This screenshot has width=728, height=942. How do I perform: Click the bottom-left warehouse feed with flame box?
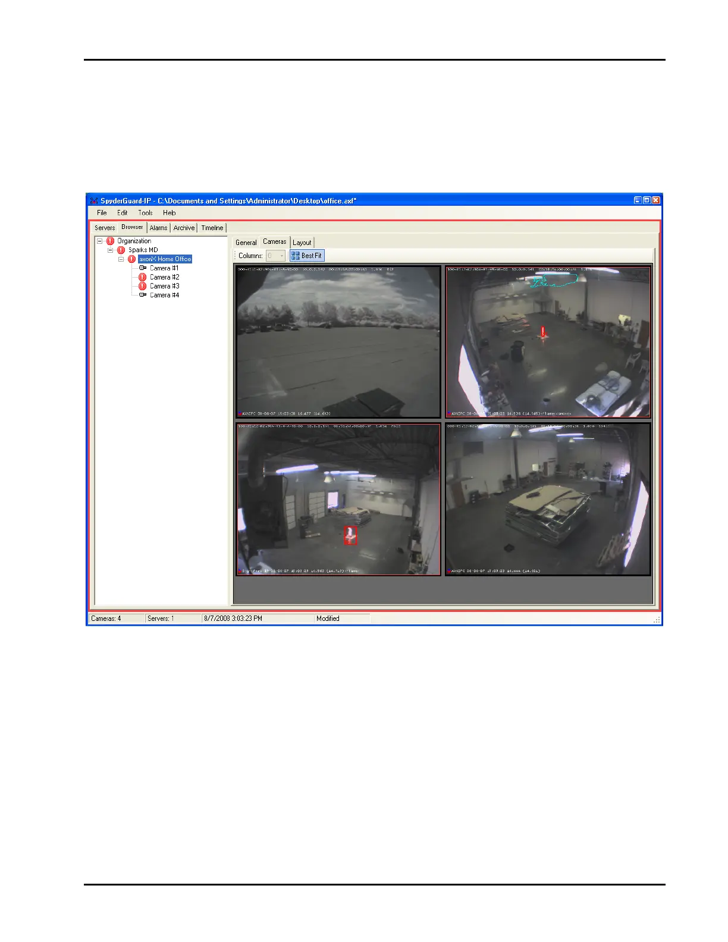[x=338, y=500]
